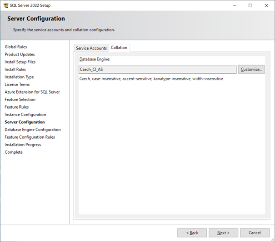Click Feature Configuration Rules step
275x242 pixels.
30,137
